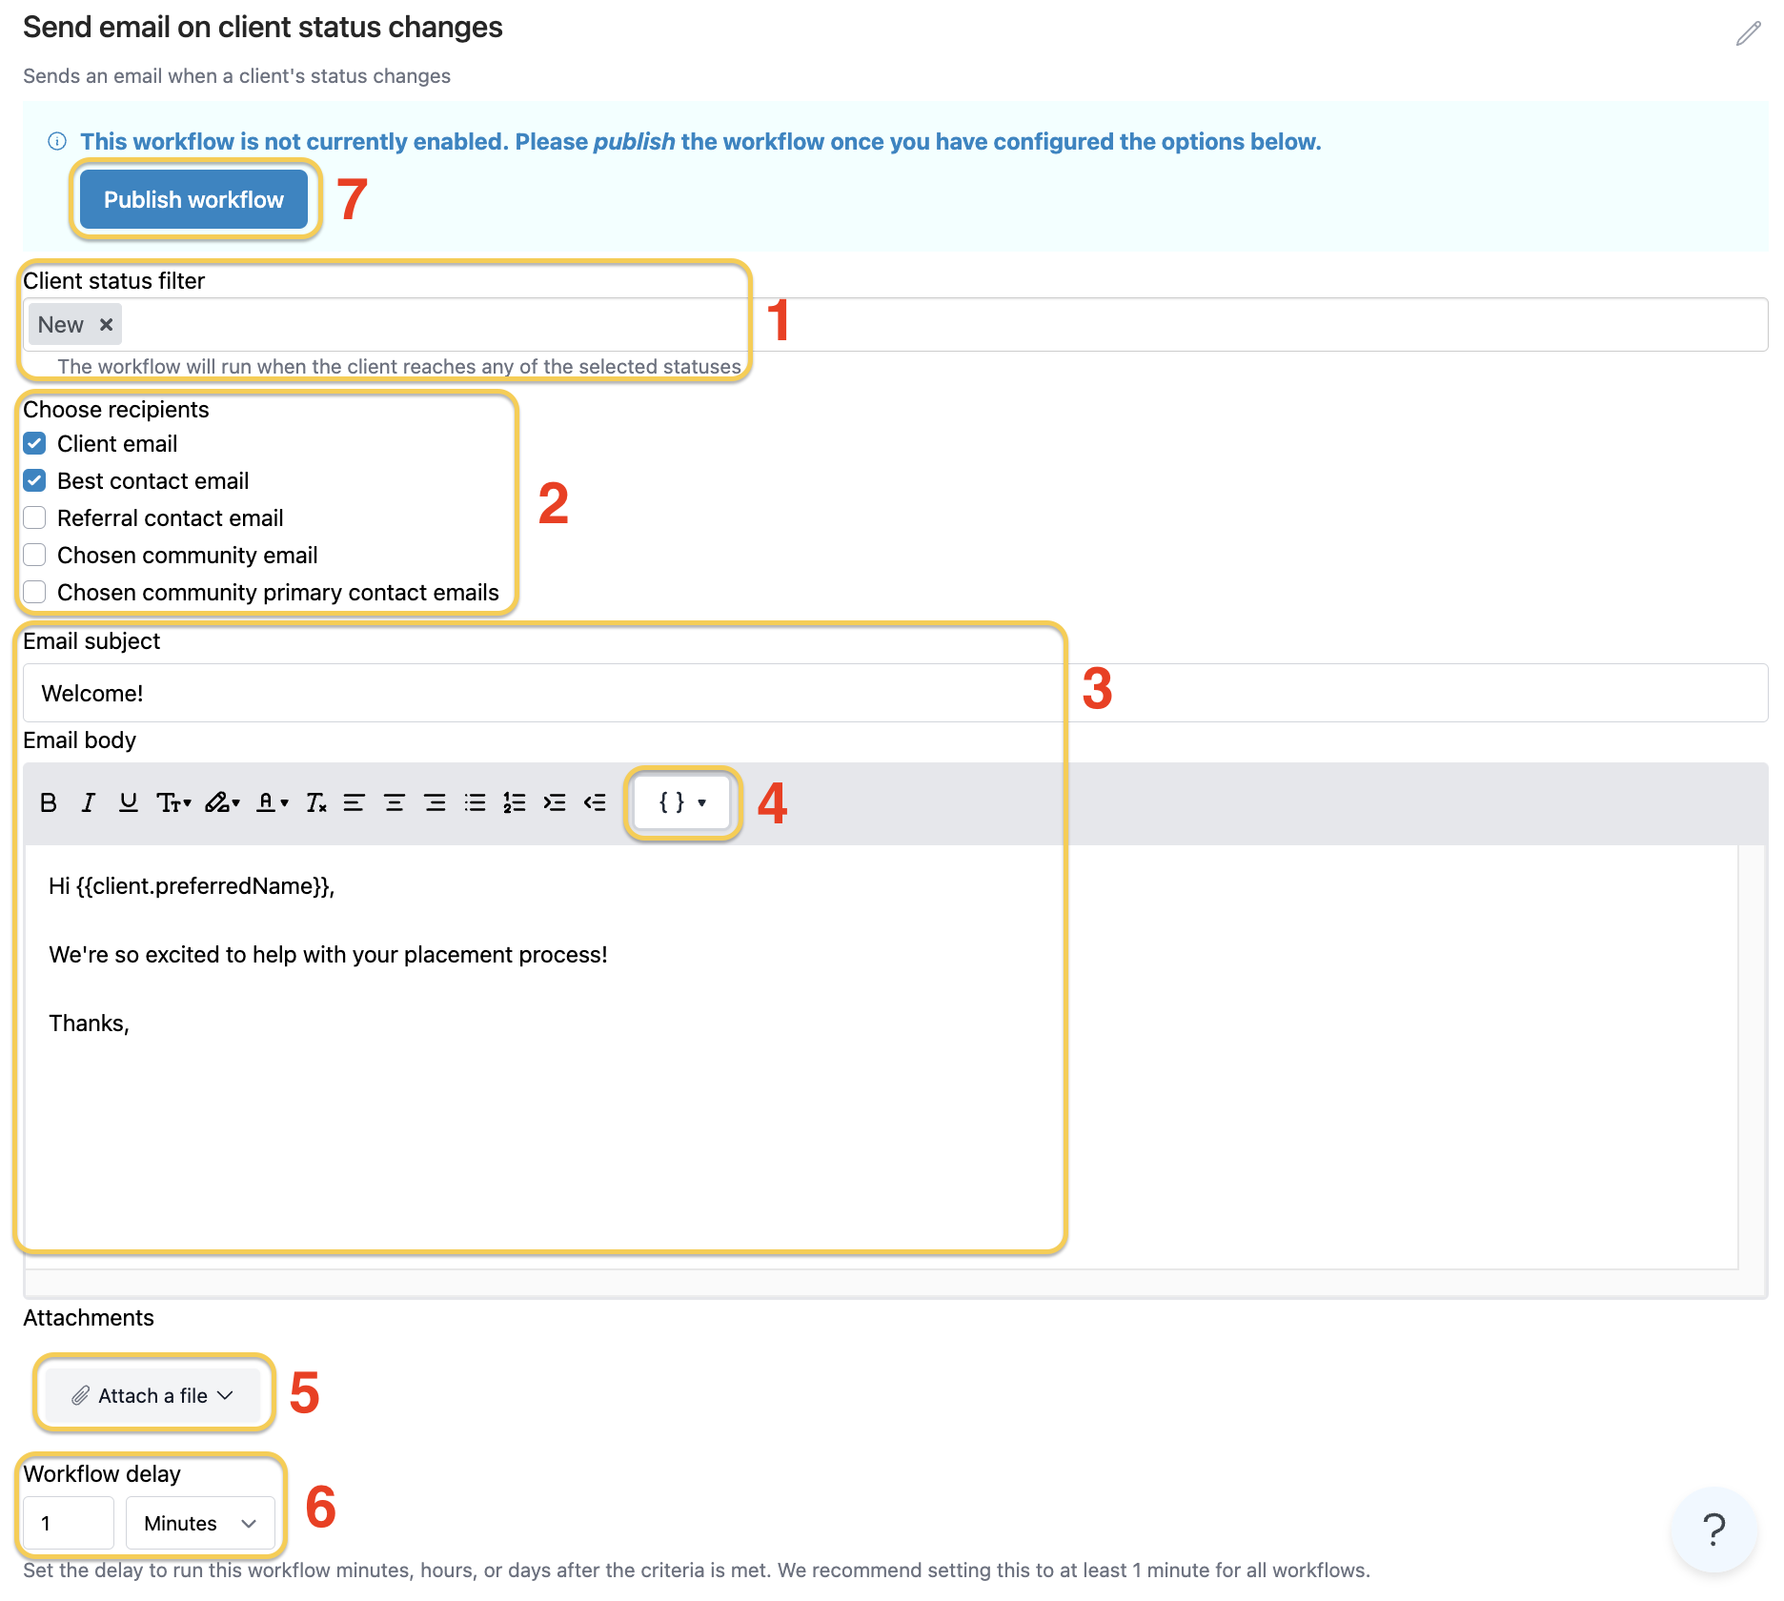1784x1601 pixels.
Task: Uncheck the Client email checkbox
Action: click(34, 443)
